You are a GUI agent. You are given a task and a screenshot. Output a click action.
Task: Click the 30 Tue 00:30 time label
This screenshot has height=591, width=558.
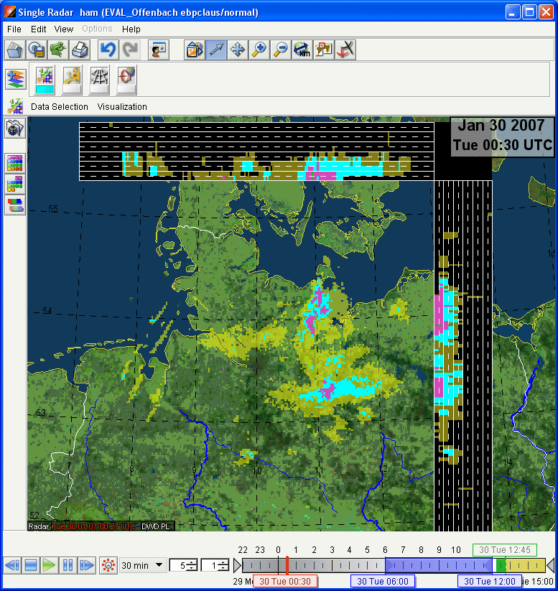click(x=285, y=581)
